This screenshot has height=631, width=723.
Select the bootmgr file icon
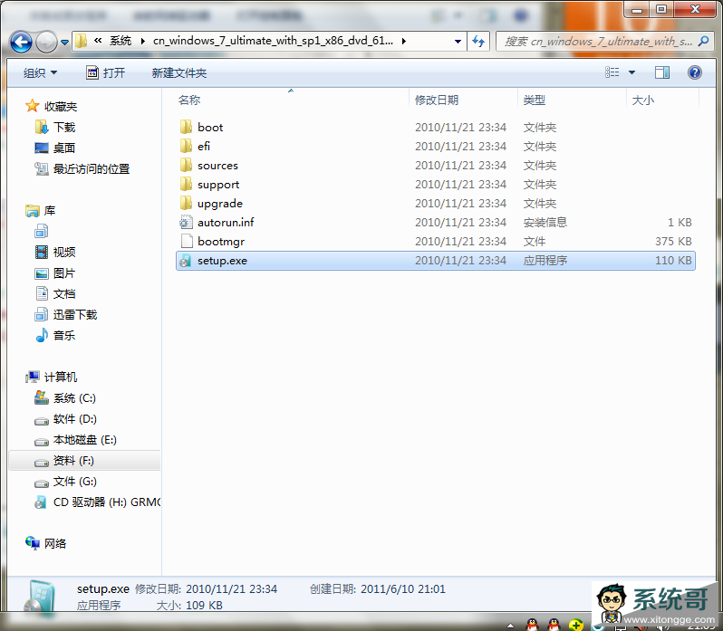click(187, 242)
